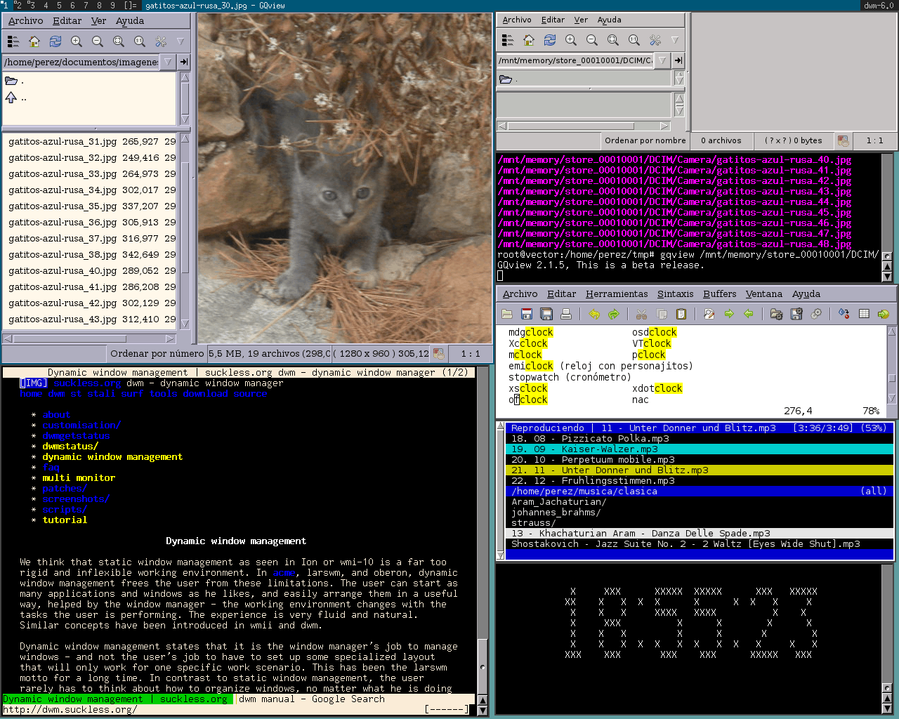Image resolution: width=899 pixels, height=719 pixels.
Task: Open Ver menu in gatitos GQview window
Action: tap(99, 21)
